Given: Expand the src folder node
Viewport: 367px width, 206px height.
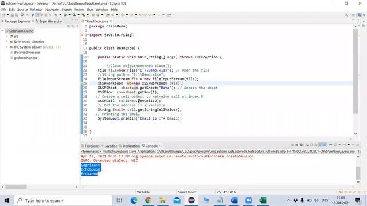Looking at the screenshot, I should point(7,36).
